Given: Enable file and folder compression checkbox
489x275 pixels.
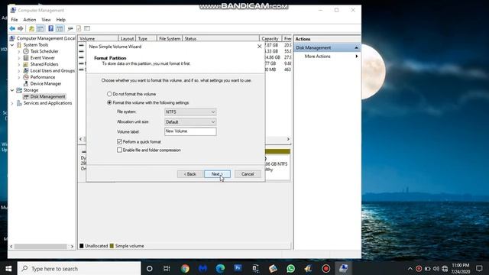Looking at the screenshot, I should tap(119, 150).
